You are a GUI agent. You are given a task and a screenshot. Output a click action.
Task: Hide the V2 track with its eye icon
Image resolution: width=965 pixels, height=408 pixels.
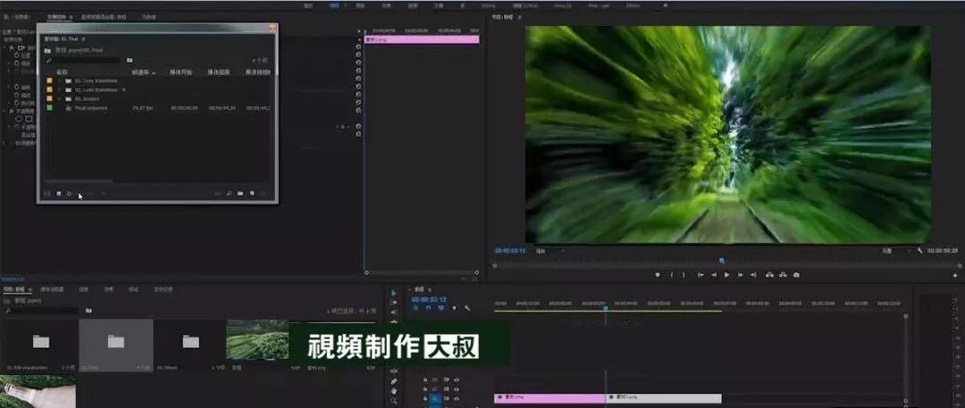coord(456,389)
